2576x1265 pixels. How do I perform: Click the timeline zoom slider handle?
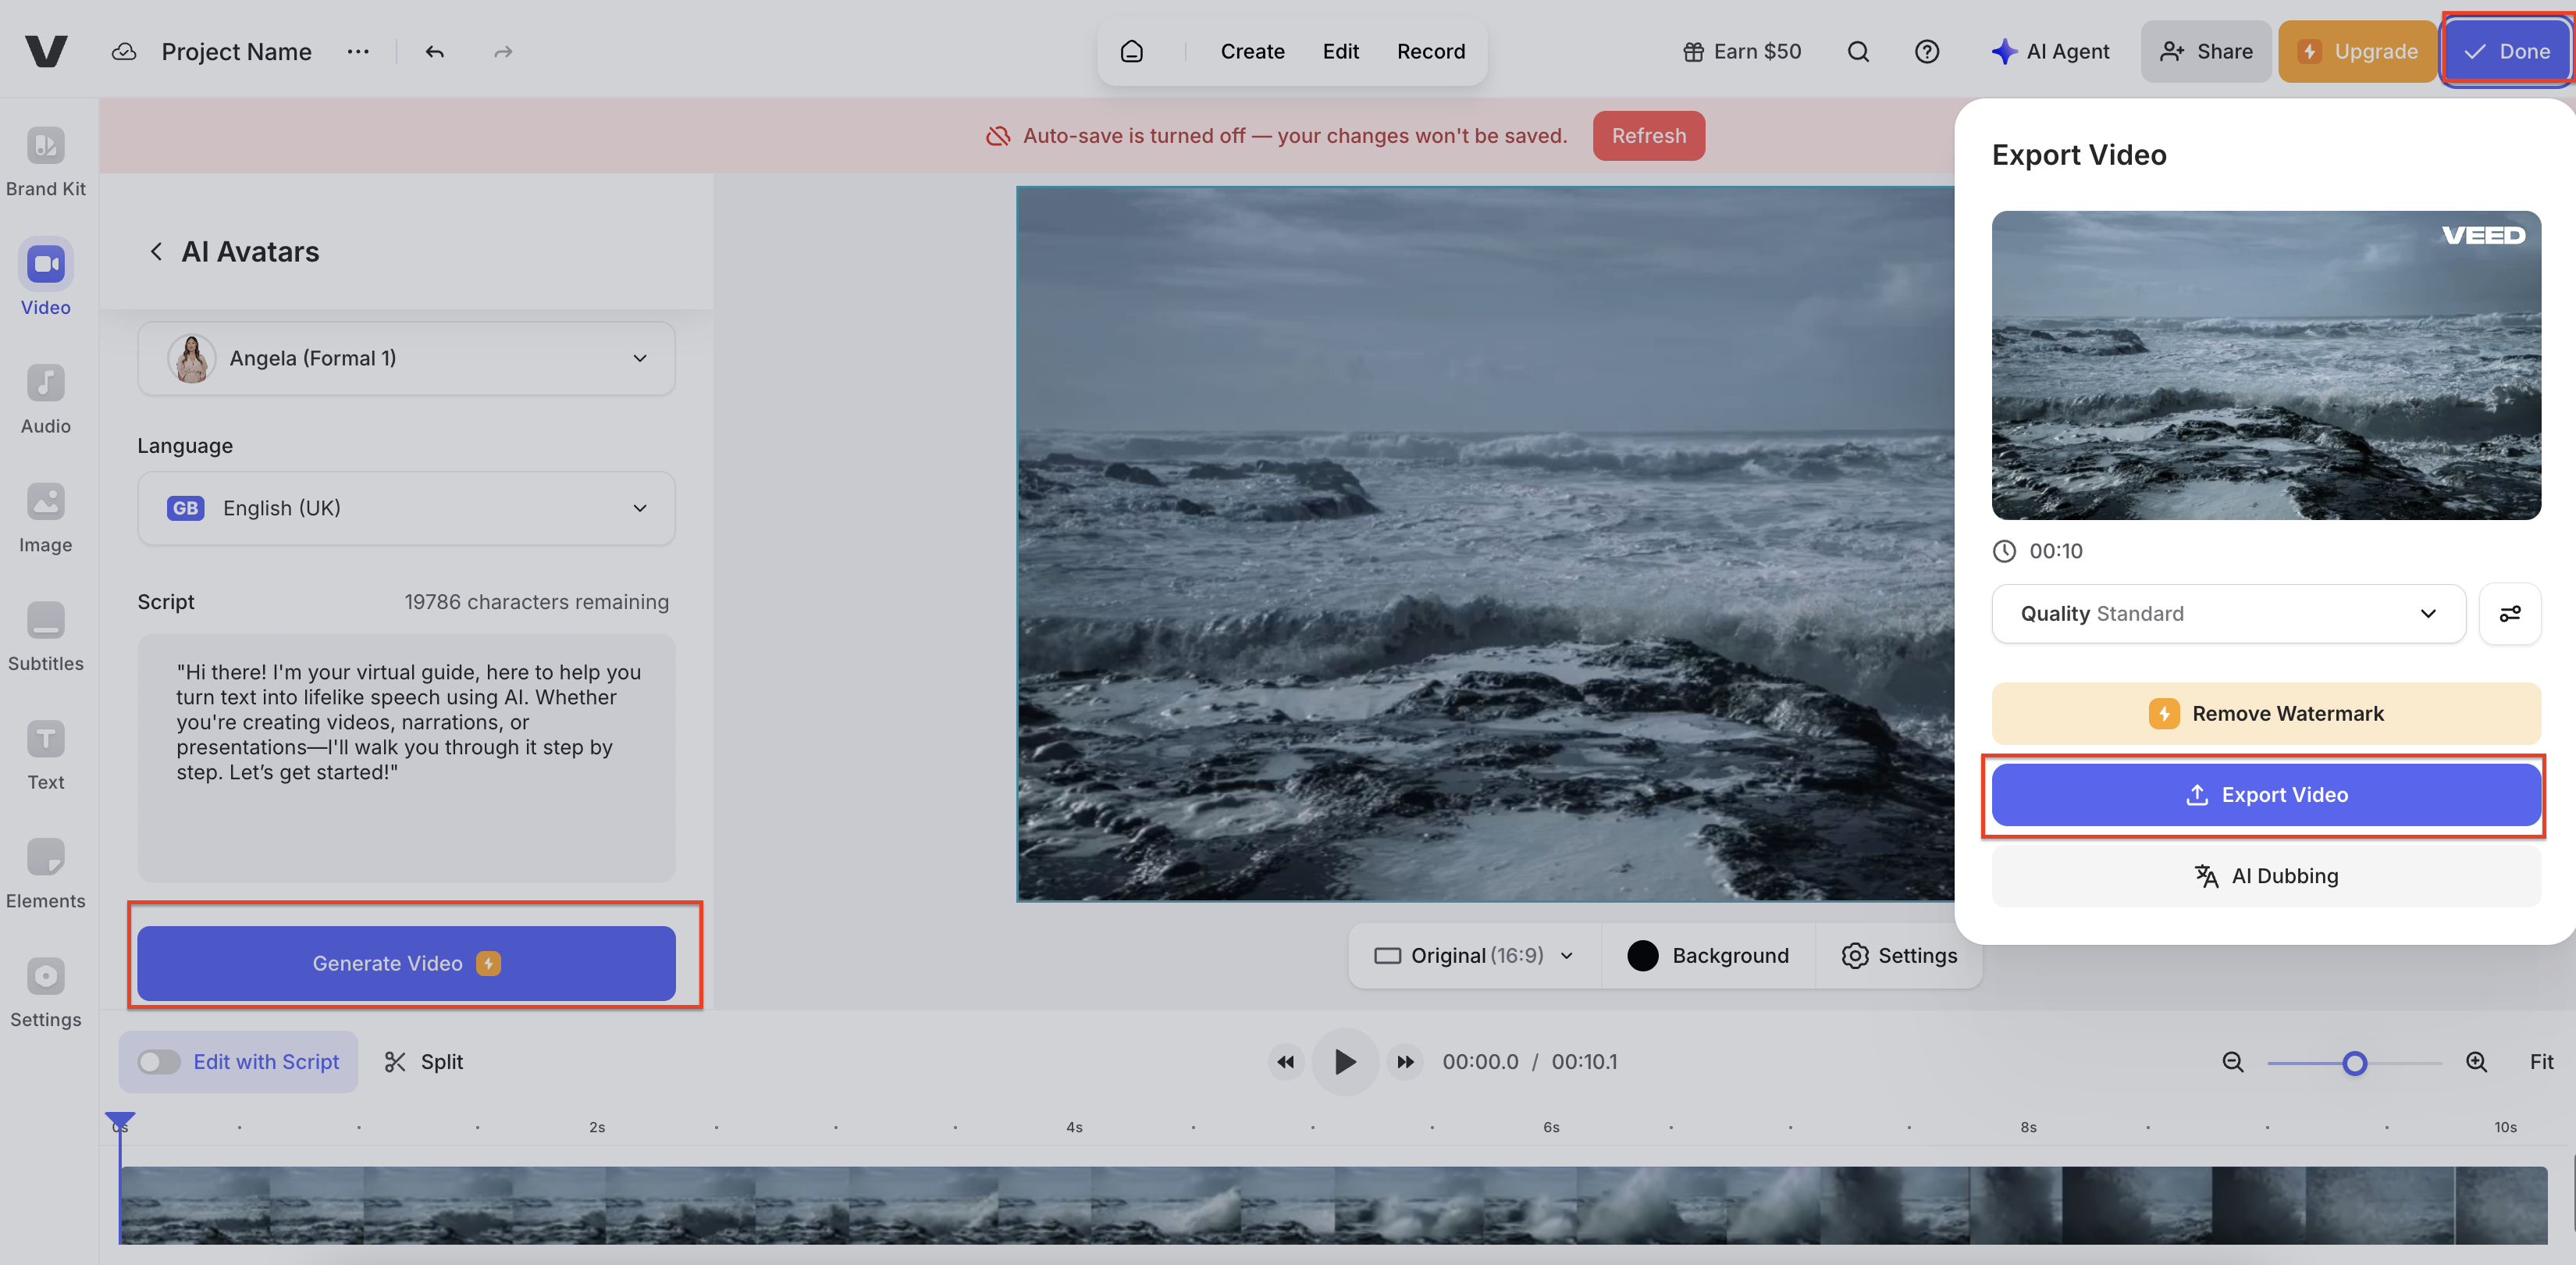point(2354,1063)
